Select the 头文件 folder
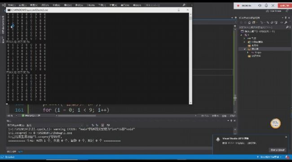292x162 pixels. (253, 45)
